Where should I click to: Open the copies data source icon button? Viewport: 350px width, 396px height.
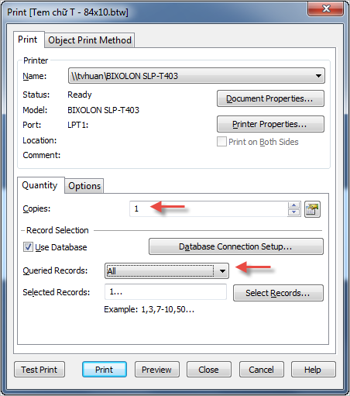pyautogui.click(x=312, y=209)
